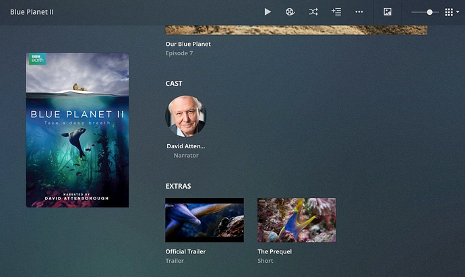The image size is (465, 277).
Task: Open the Episode 7 banner thumbnail
Action: (x=297, y=30)
